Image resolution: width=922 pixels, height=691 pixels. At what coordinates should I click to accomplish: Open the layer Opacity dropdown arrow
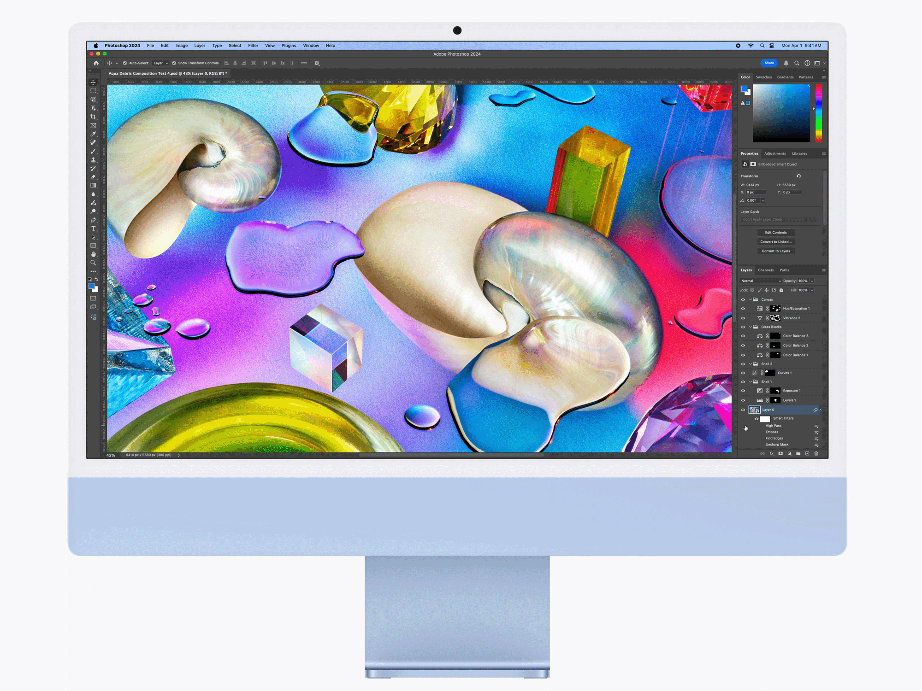tap(812, 281)
